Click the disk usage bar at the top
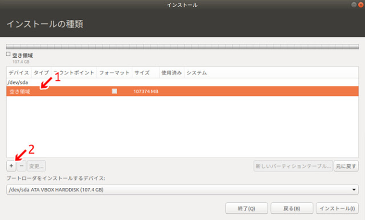Screen dimensions: 365x220 [182, 46]
